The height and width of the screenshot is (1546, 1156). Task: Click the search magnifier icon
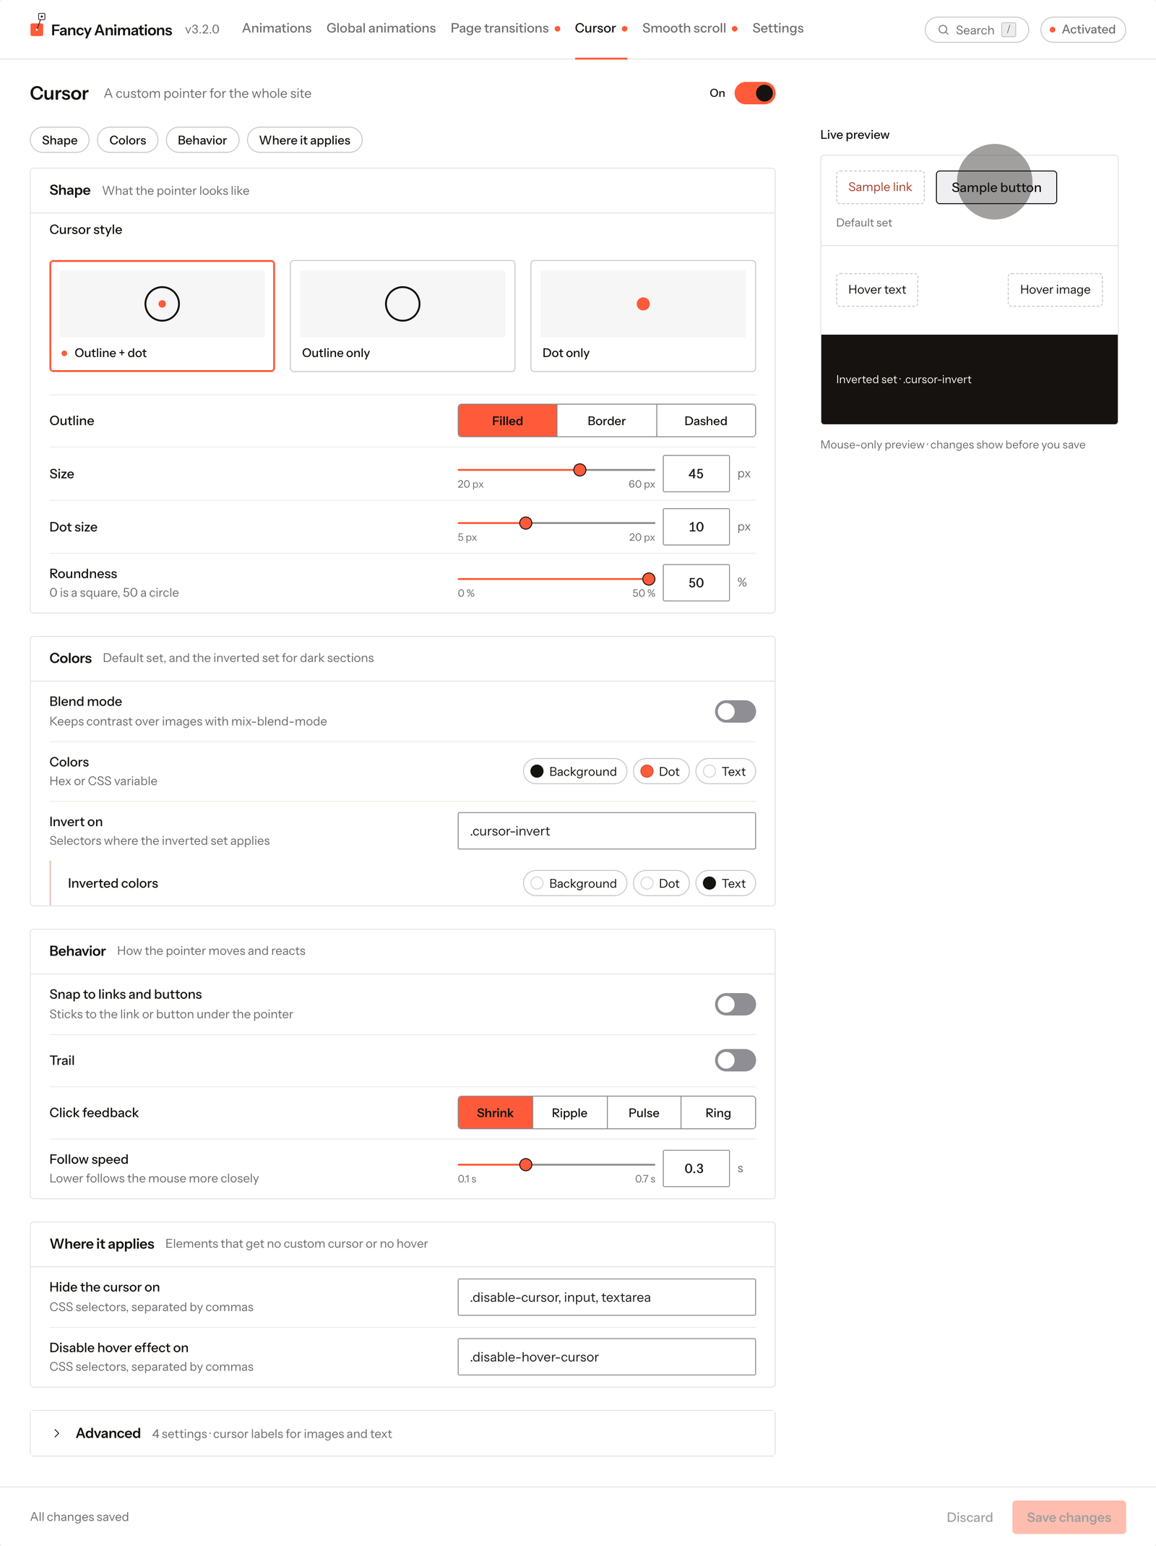943,30
